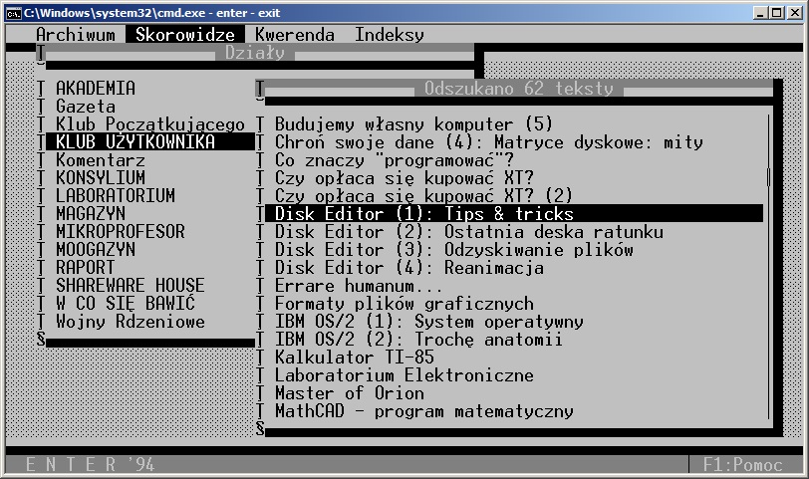
Task: Select the MIKROPROFESOR section
Action: pyautogui.click(x=121, y=232)
